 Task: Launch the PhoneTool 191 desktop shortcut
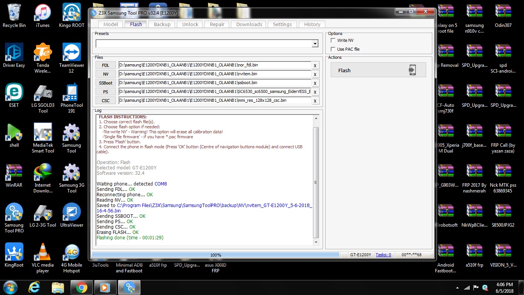point(71,98)
